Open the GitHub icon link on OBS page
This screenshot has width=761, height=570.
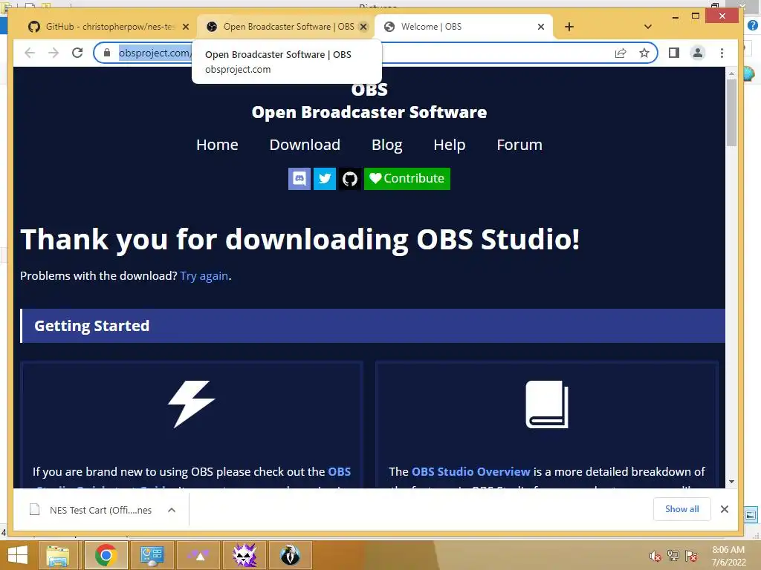[x=350, y=179]
